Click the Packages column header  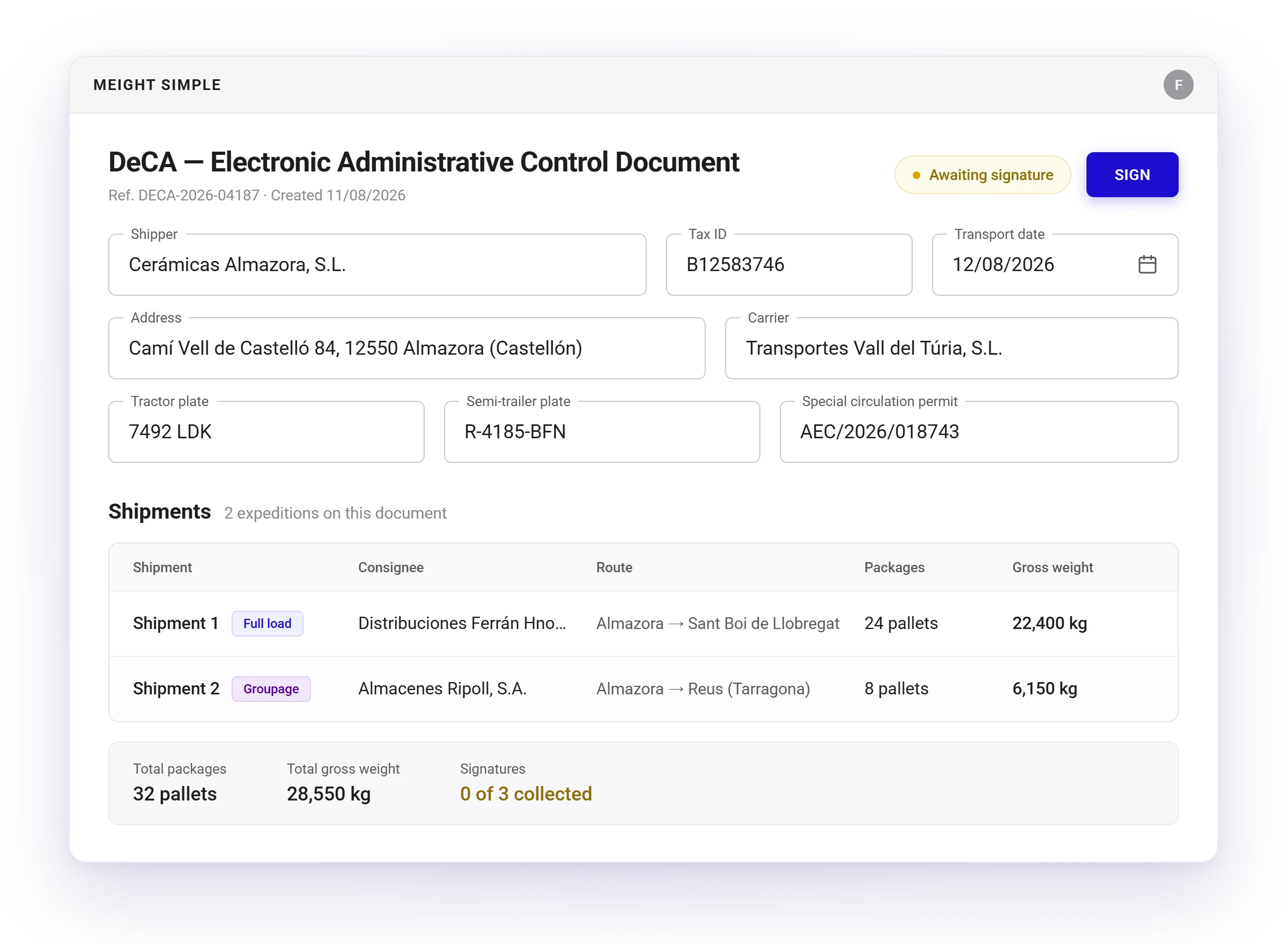point(894,567)
